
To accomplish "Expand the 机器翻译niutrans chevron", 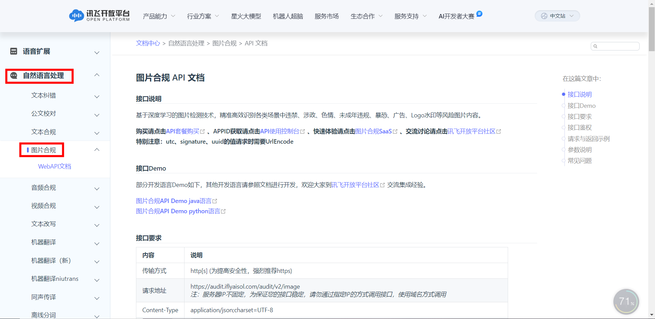I will point(97,280).
